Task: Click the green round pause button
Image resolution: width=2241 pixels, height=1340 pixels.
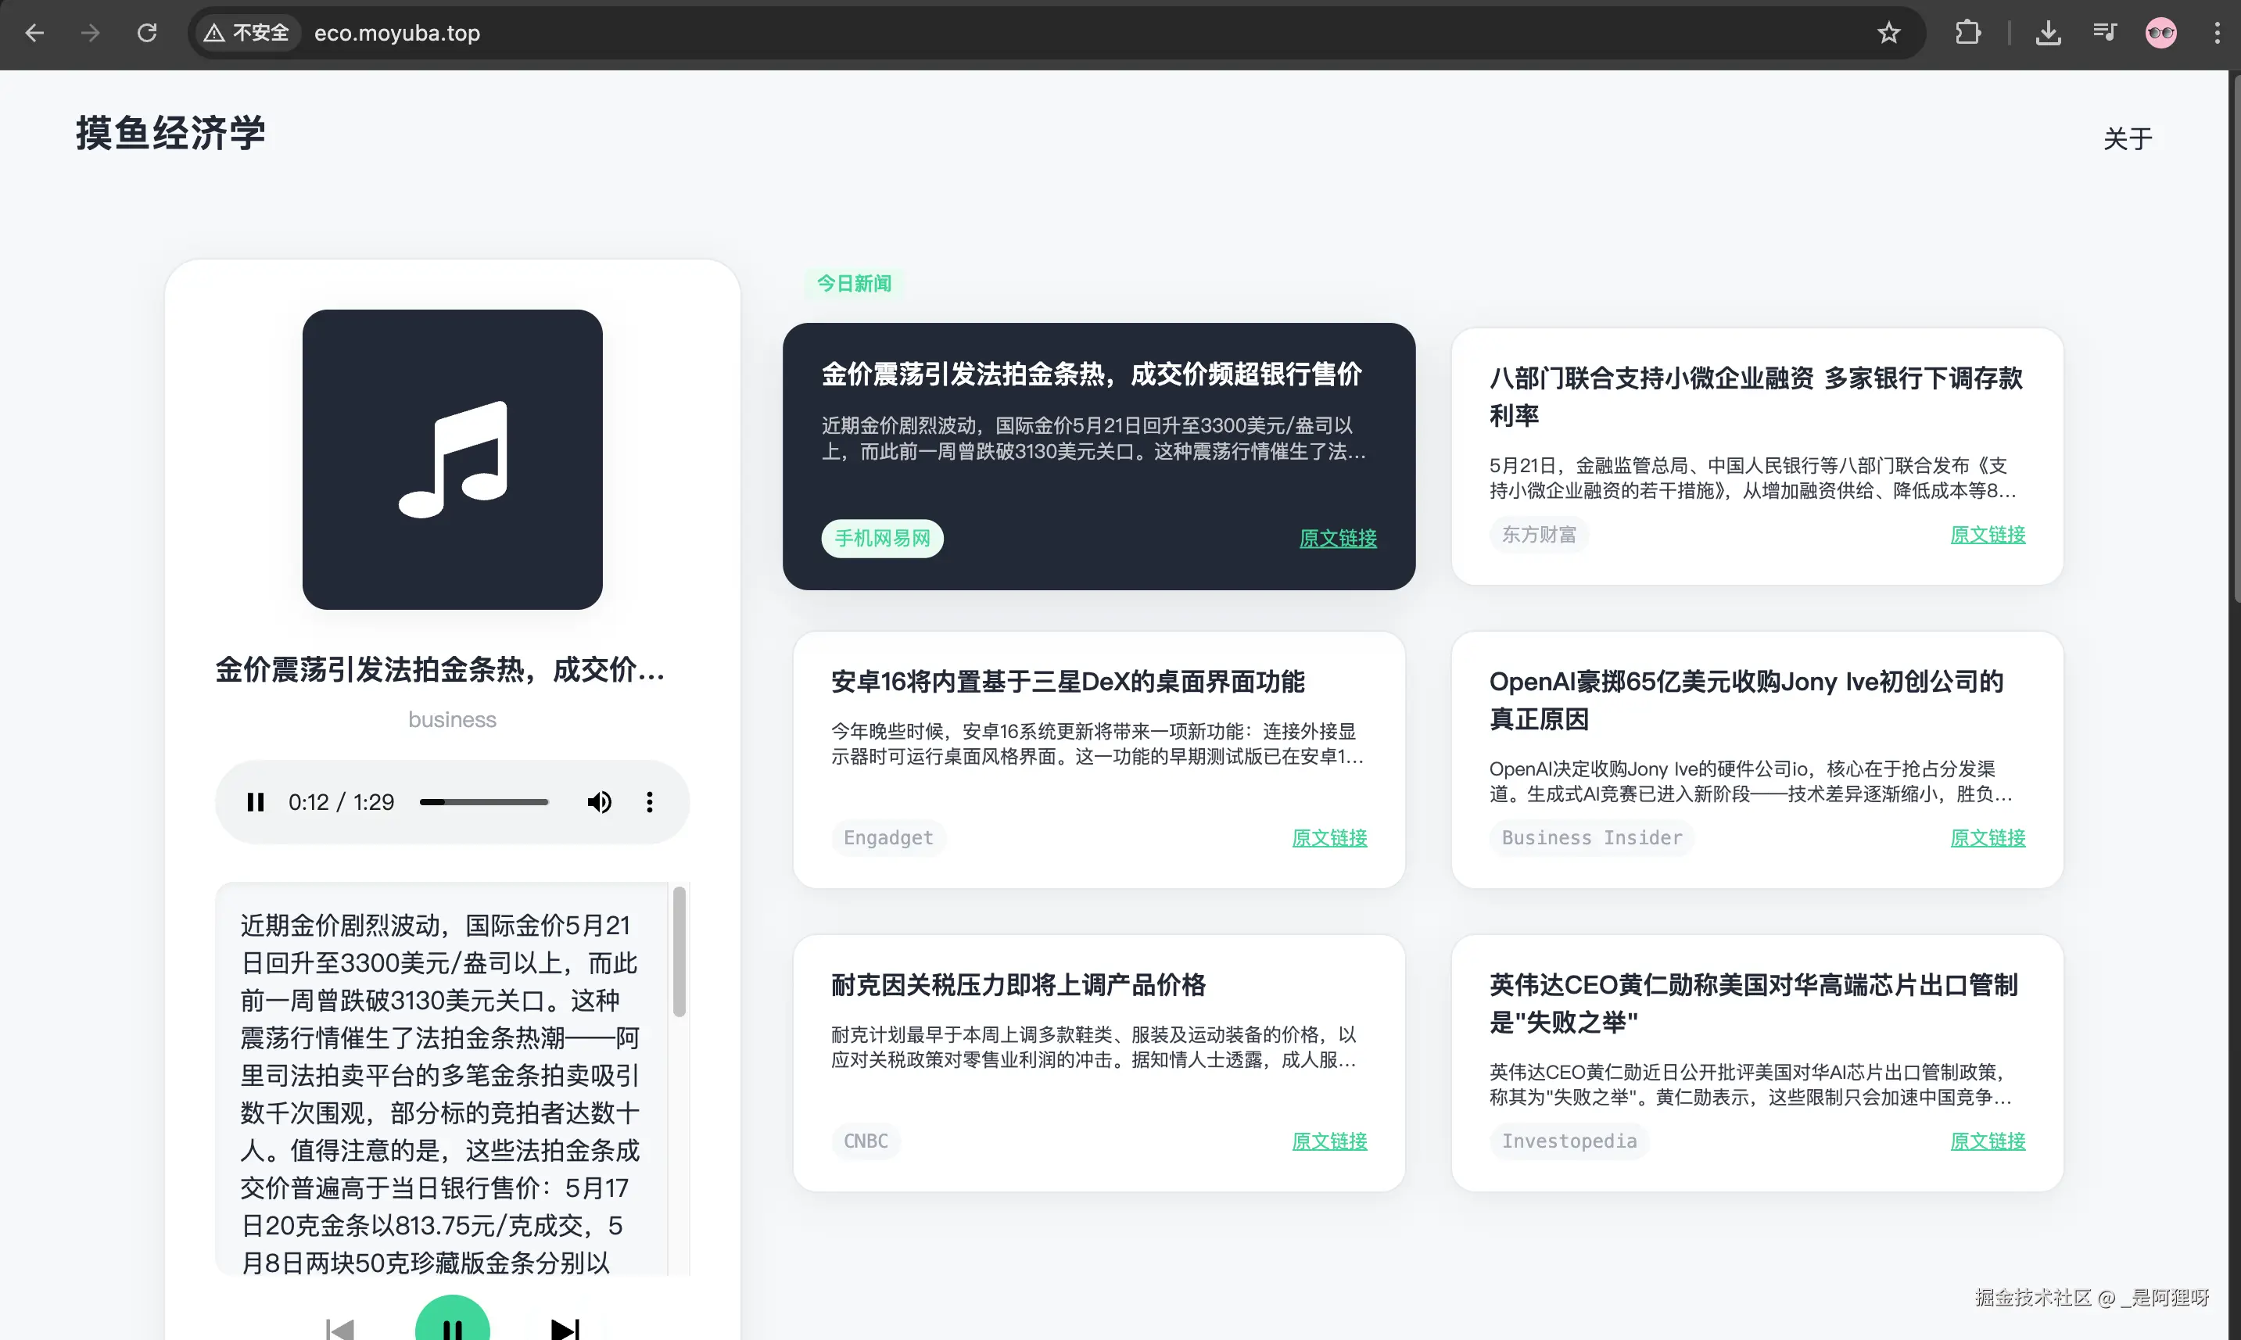Action: (453, 1326)
